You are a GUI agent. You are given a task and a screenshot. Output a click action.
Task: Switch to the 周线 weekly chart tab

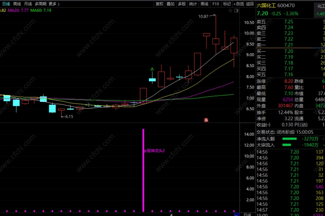pyautogui.click(x=17, y=4)
